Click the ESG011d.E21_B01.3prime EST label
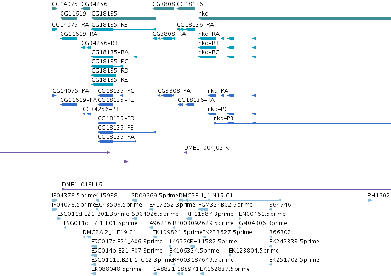This screenshot has height=276, width=391. click(93, 214)
